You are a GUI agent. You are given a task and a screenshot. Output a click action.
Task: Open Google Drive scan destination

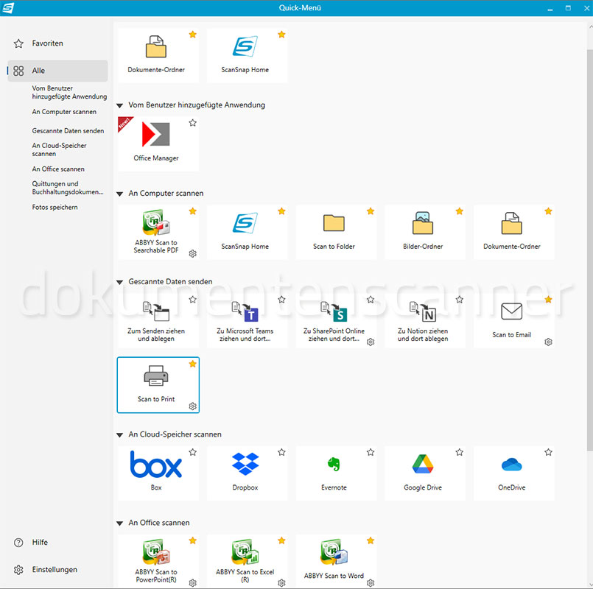(423, 465)
